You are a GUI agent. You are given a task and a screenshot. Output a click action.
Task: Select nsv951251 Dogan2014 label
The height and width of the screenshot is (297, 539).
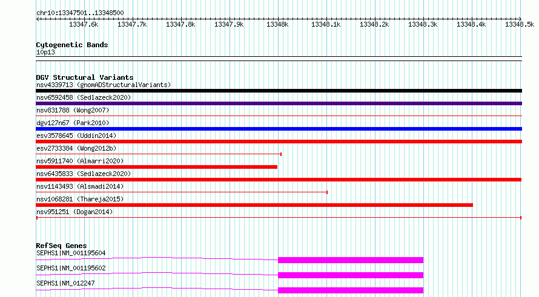(x=74, y=212)
